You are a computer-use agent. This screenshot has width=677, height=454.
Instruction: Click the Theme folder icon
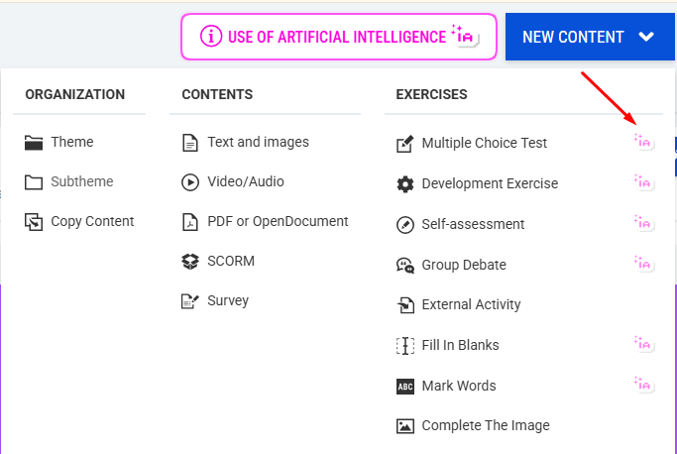pos(34,143)
